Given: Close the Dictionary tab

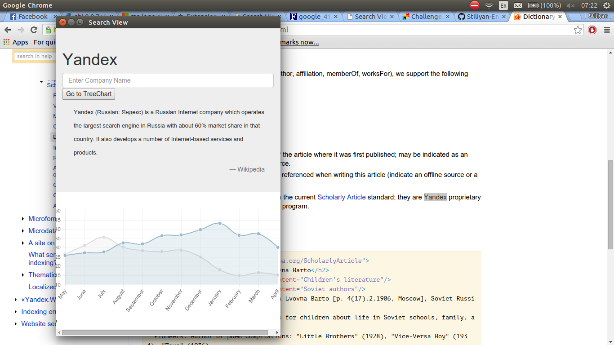Looking at the screenshot, I should pyautogui.click(x=560, y=17).
